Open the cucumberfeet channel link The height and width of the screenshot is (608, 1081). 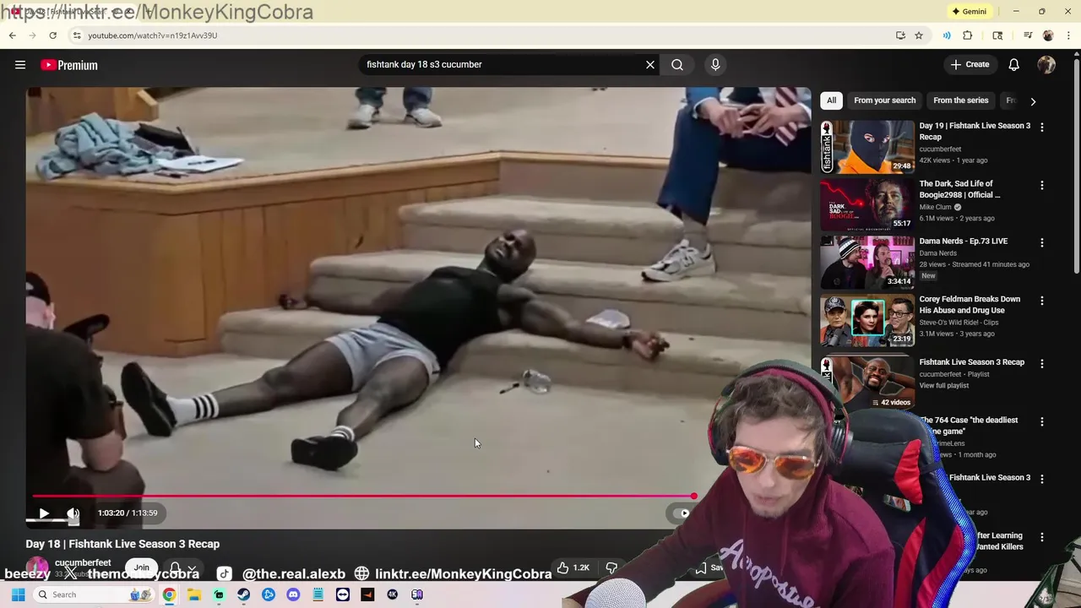coord(83,562)
